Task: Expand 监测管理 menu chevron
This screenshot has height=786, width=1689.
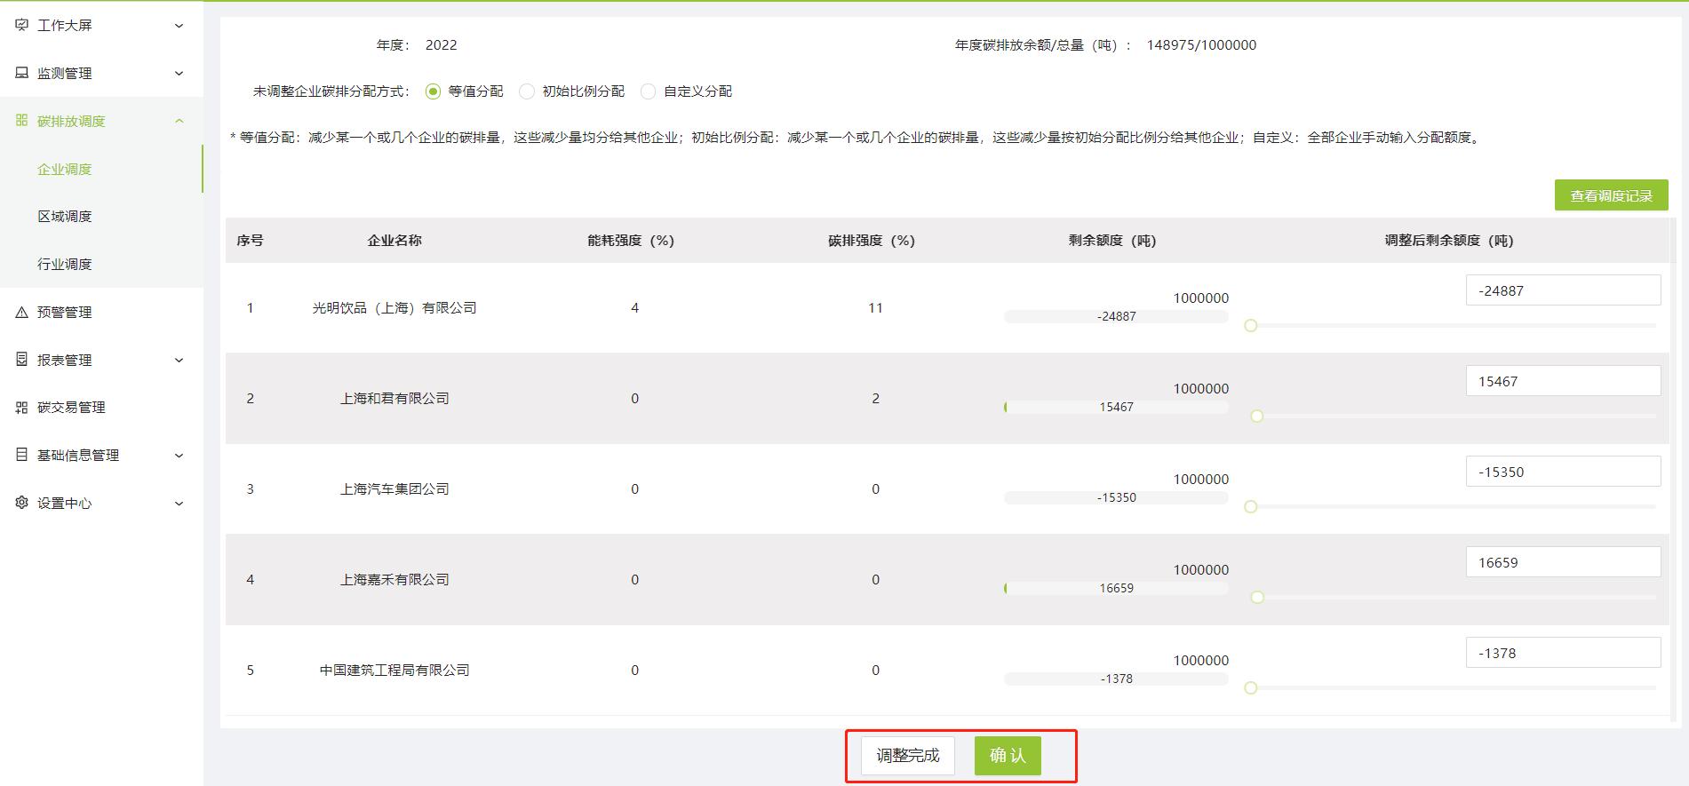Action: point(179,74)
